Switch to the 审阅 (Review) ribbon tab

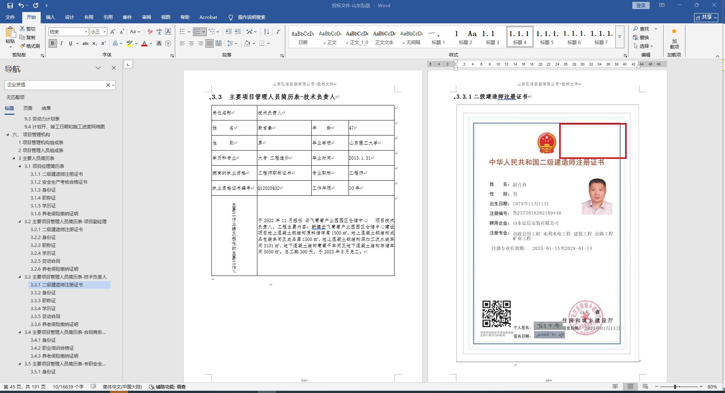(x=147, y=17)
